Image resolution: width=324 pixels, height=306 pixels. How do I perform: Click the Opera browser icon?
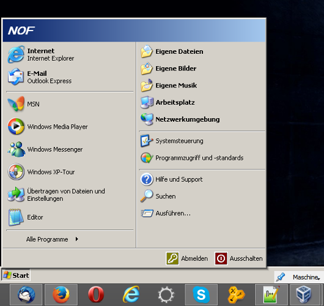96,294
